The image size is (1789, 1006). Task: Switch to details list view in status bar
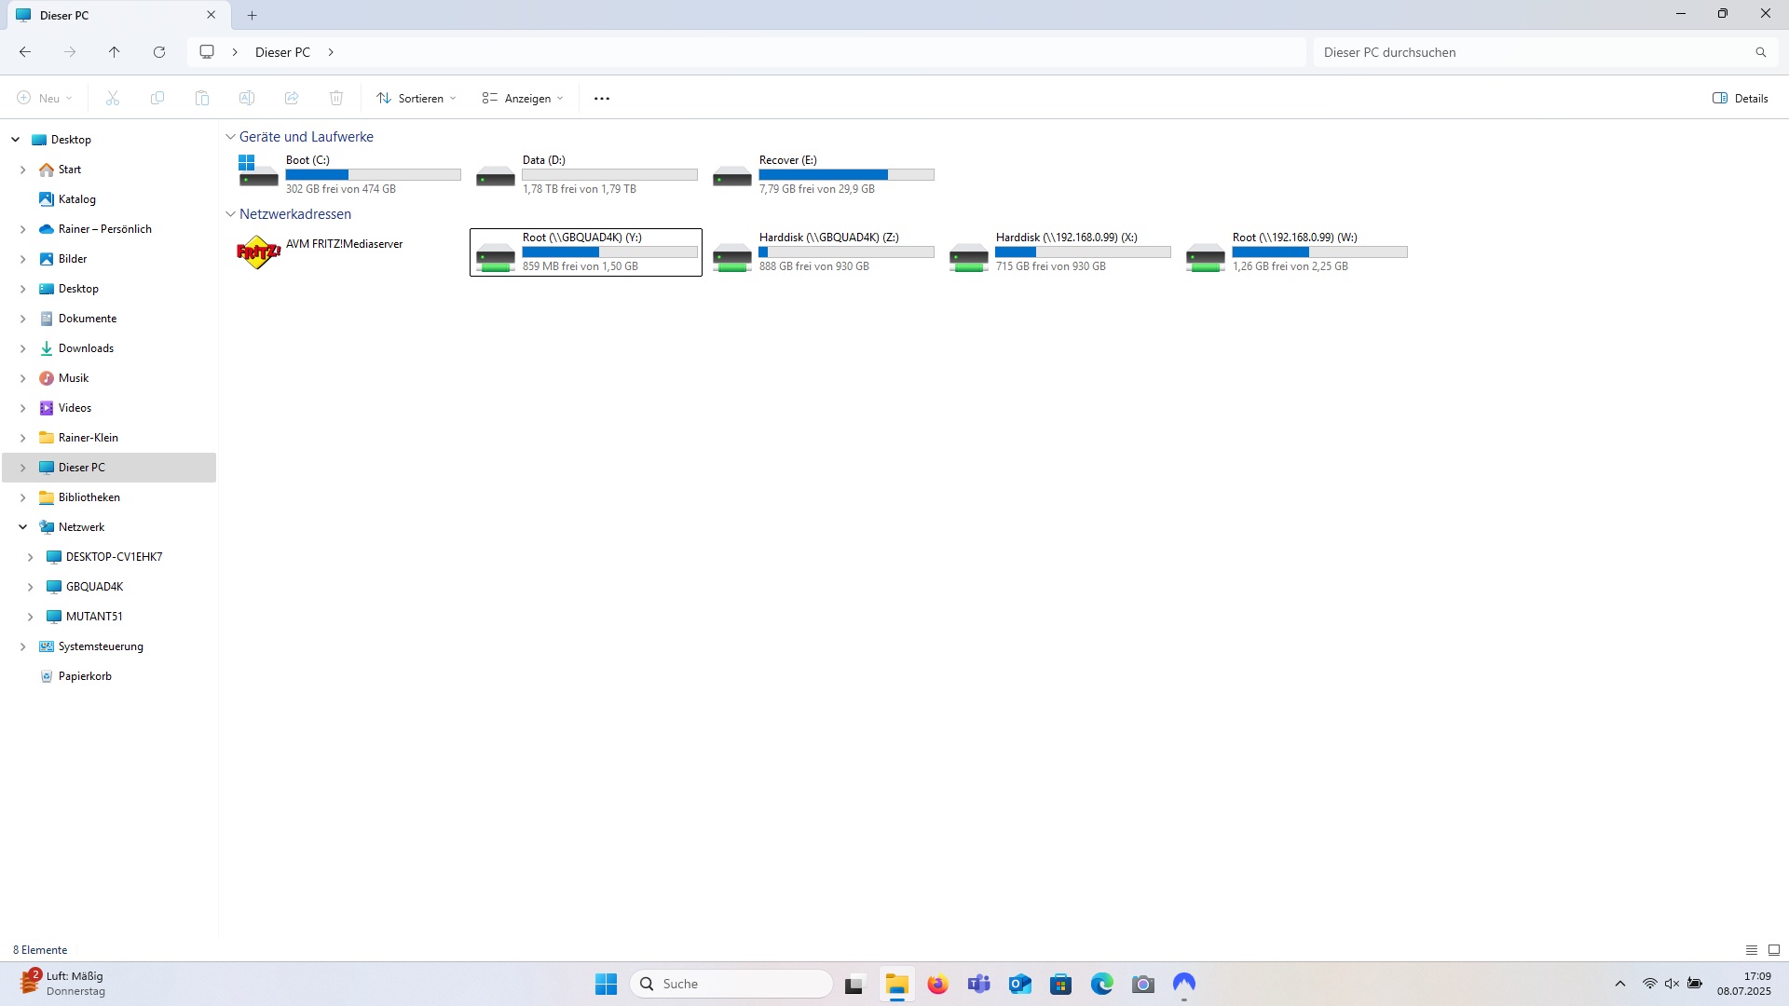pos(1752,950)
